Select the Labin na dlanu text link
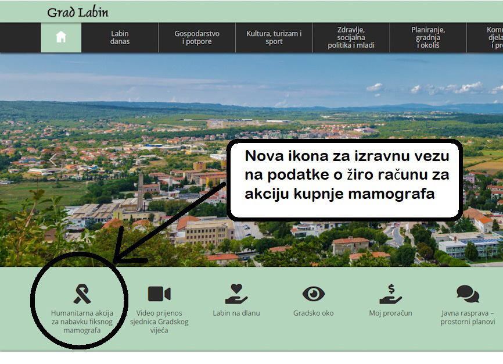This screenshot has width=503, height=364. pyautogui.click(x=236, y=313)
